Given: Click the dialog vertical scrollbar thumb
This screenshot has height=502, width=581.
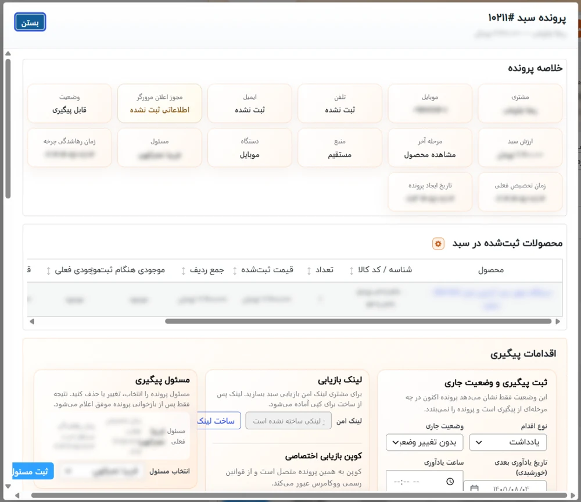Looking at the screenshot, I should pyautogui.click(x=8, y=129).
